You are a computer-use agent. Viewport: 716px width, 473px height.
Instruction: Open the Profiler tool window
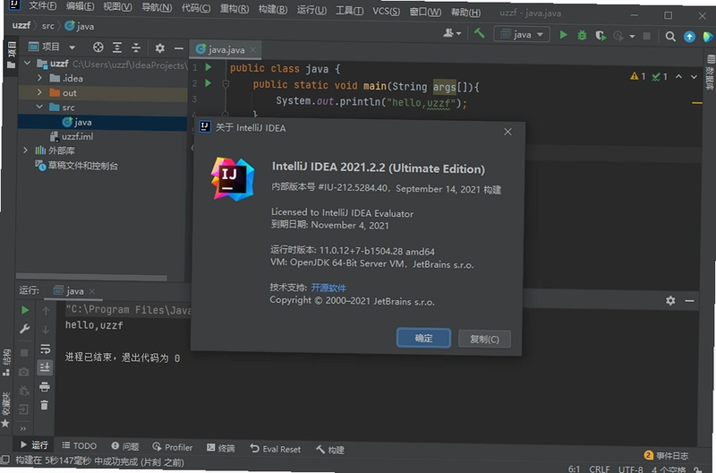173,447
